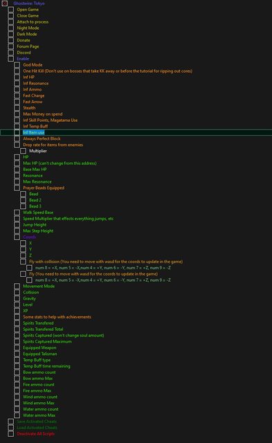Enable Inf Temp Buff checkbox

coord(17,126)
